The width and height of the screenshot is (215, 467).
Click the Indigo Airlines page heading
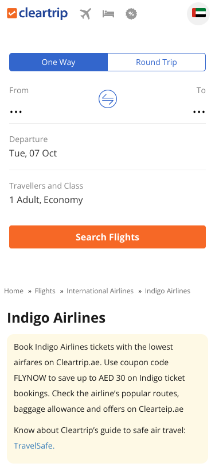(56, 318)
